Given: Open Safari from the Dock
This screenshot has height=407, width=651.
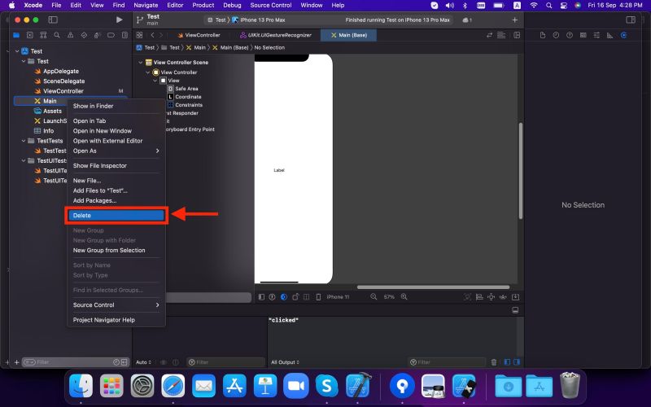Looking at the screenshot, I should point(173,386).
